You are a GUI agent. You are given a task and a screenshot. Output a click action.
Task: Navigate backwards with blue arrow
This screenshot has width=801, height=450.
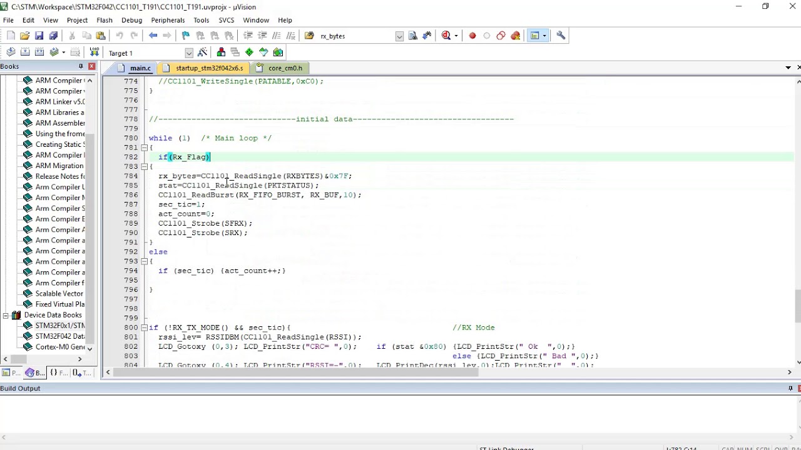point(153,36)
